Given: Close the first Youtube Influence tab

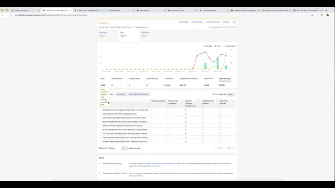Looking at the screenshot, I should pos(39,10).
